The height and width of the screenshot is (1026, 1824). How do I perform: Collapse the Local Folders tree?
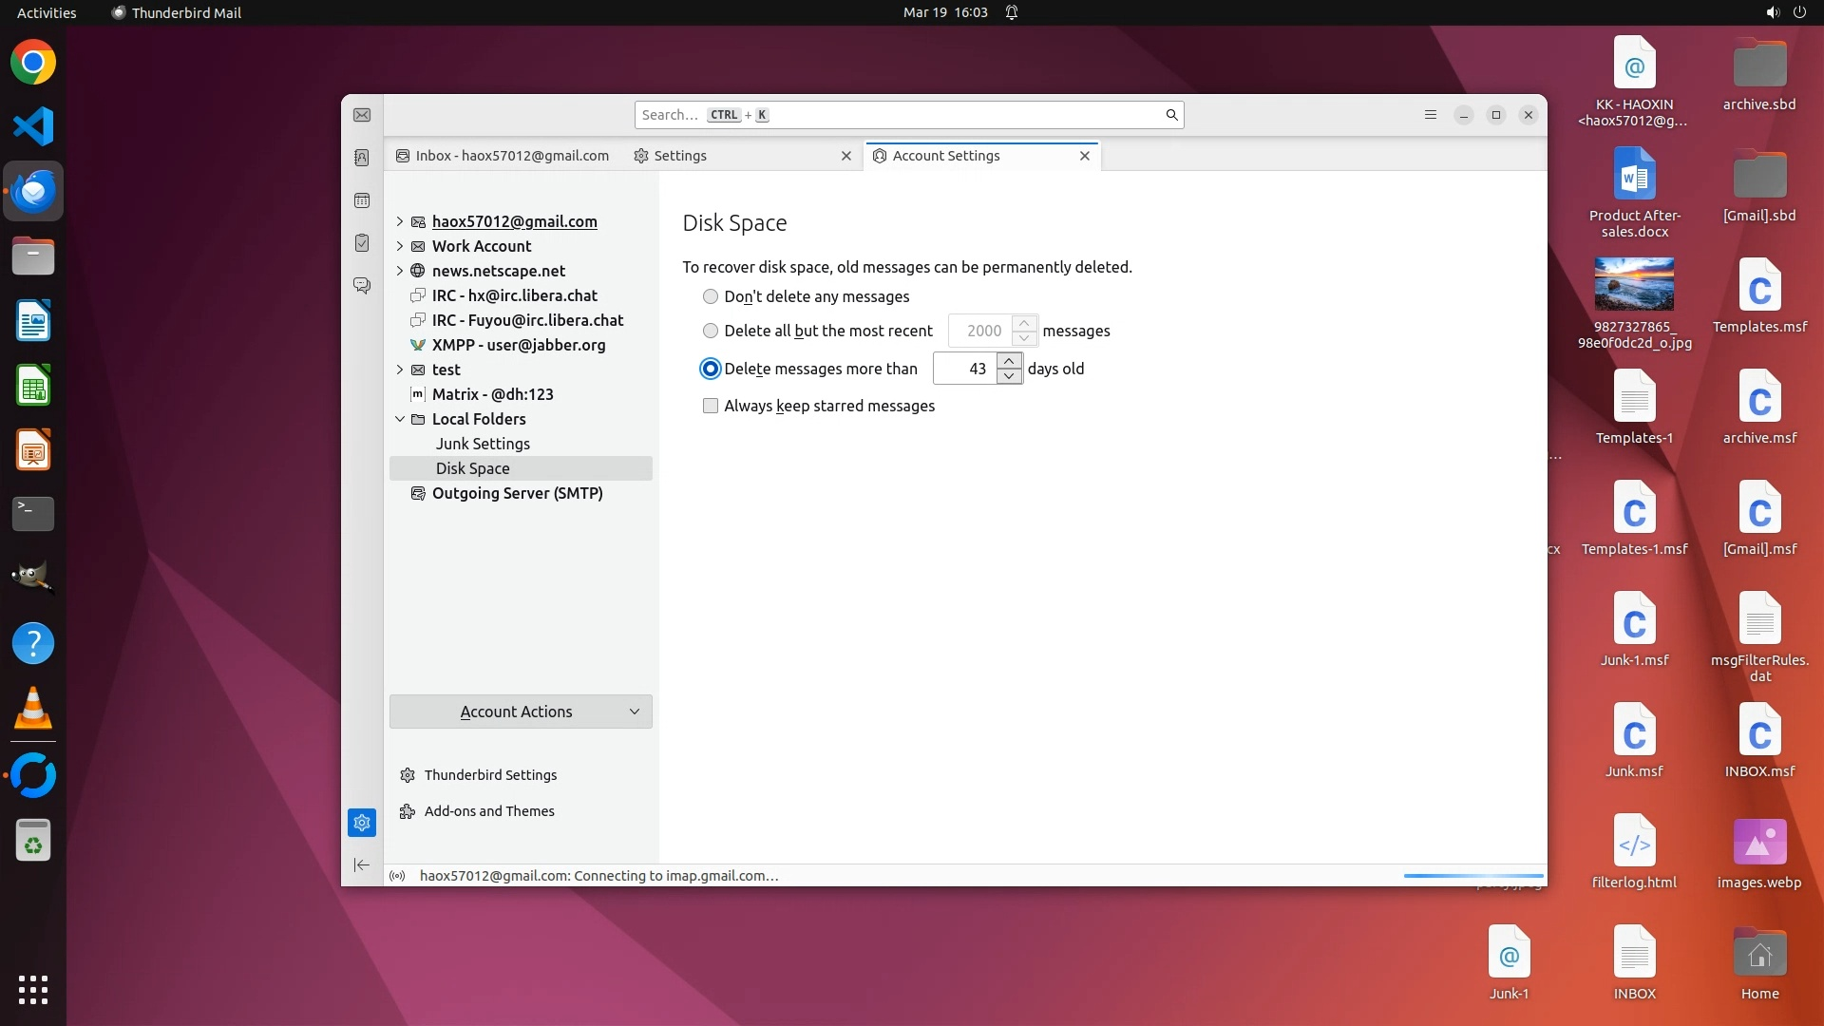coord(400,419)
